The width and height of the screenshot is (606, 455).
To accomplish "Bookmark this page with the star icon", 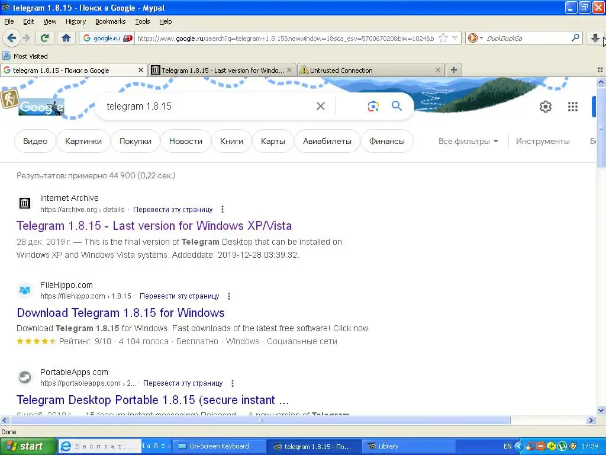I will pyautogui.click(x=443, y=38).
